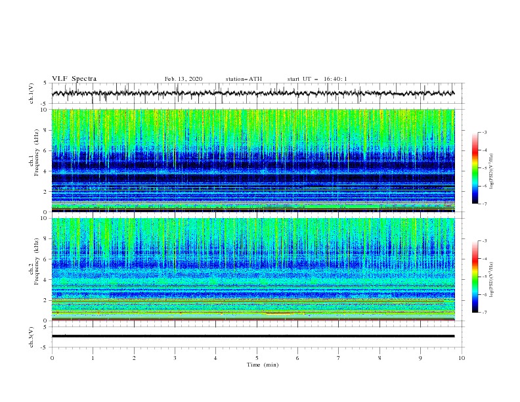Click time axis tick label "6"

pyautogui.click(x=297, y=358)
